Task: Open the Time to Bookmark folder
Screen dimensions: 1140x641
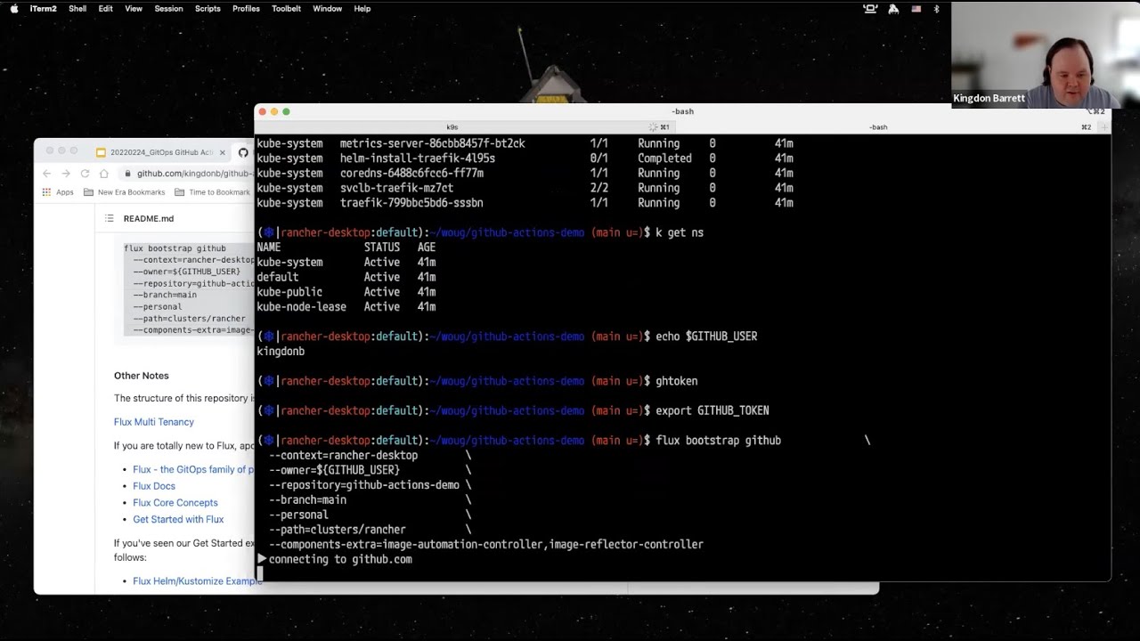Action: (x=213, y=192)
